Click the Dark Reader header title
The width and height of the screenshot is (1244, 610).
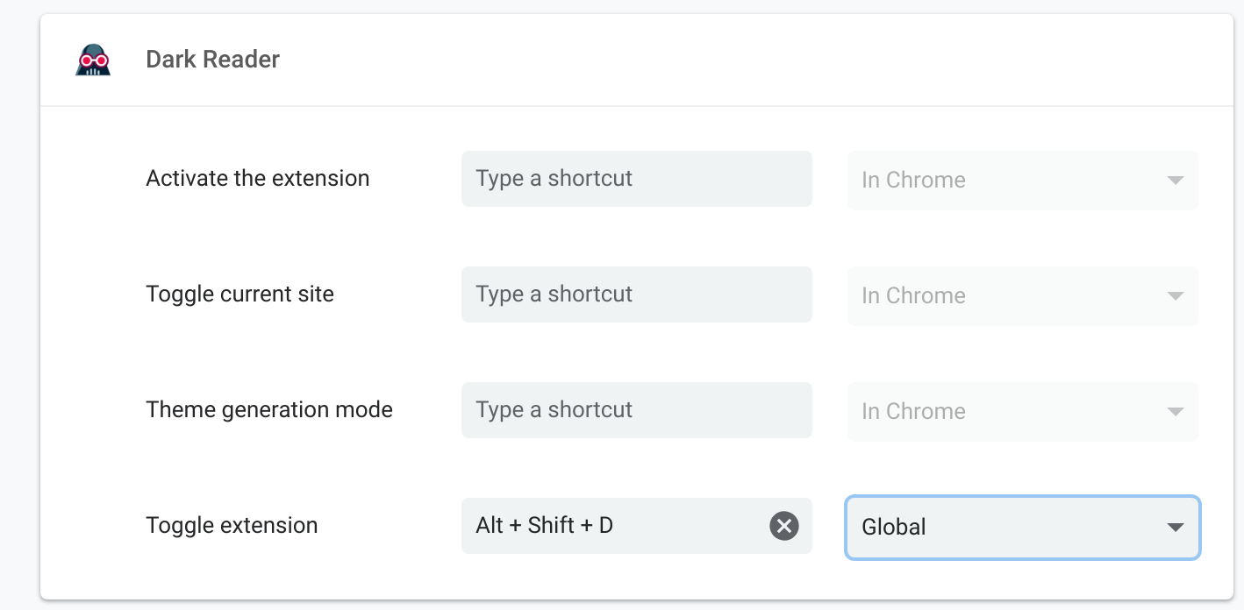coord(212,59)
